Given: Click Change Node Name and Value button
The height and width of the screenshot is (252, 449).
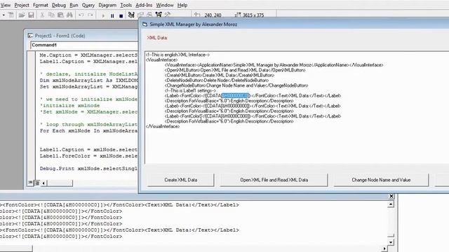Looking at the screenshot, I should 381,180.
